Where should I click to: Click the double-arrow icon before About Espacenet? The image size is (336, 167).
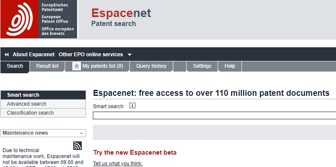pyautogui.click(x=7, y=55)
